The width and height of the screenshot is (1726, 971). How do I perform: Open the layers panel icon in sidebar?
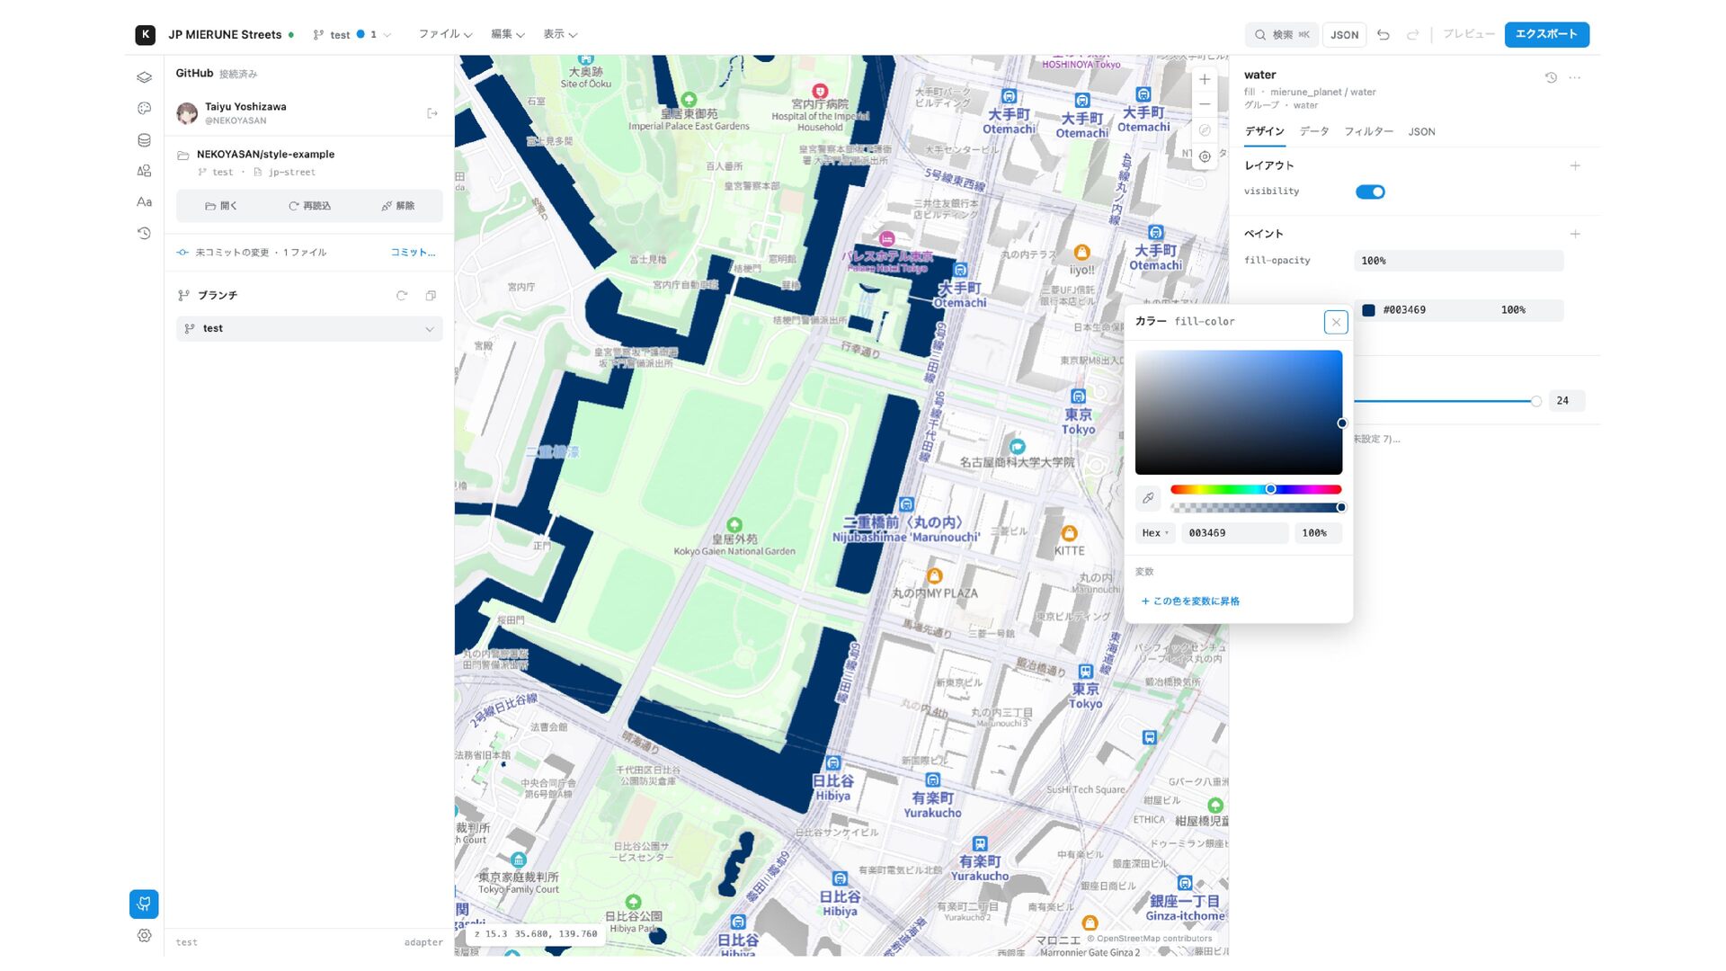[144, 77]
